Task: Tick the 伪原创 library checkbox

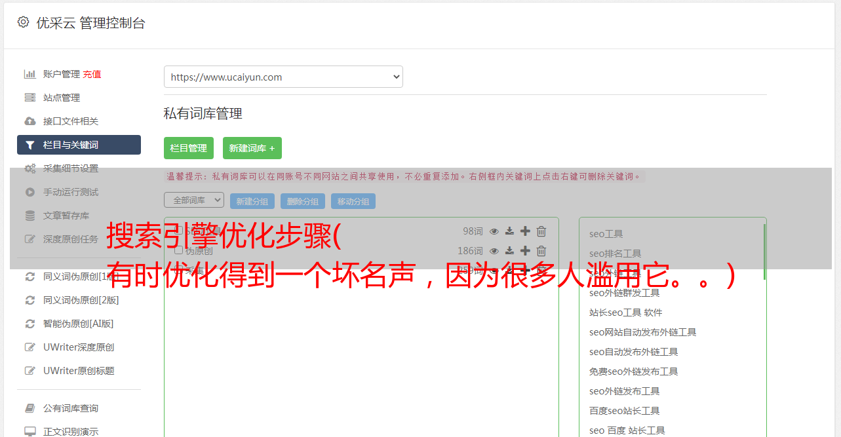Action: 178,250
